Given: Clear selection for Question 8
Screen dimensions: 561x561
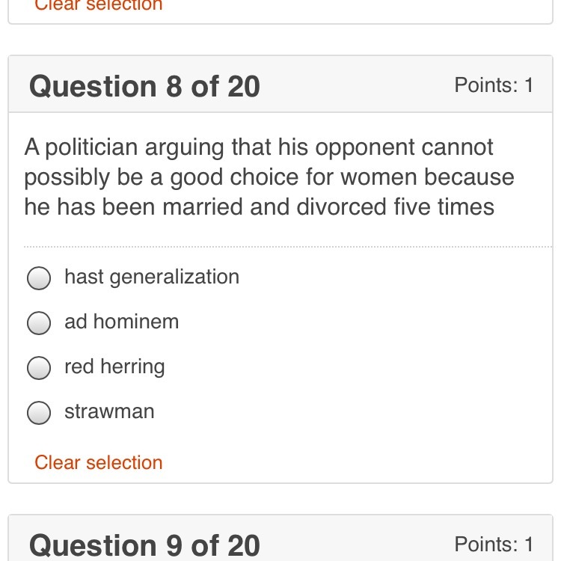Looking at the screenshot, I should 99,462.
